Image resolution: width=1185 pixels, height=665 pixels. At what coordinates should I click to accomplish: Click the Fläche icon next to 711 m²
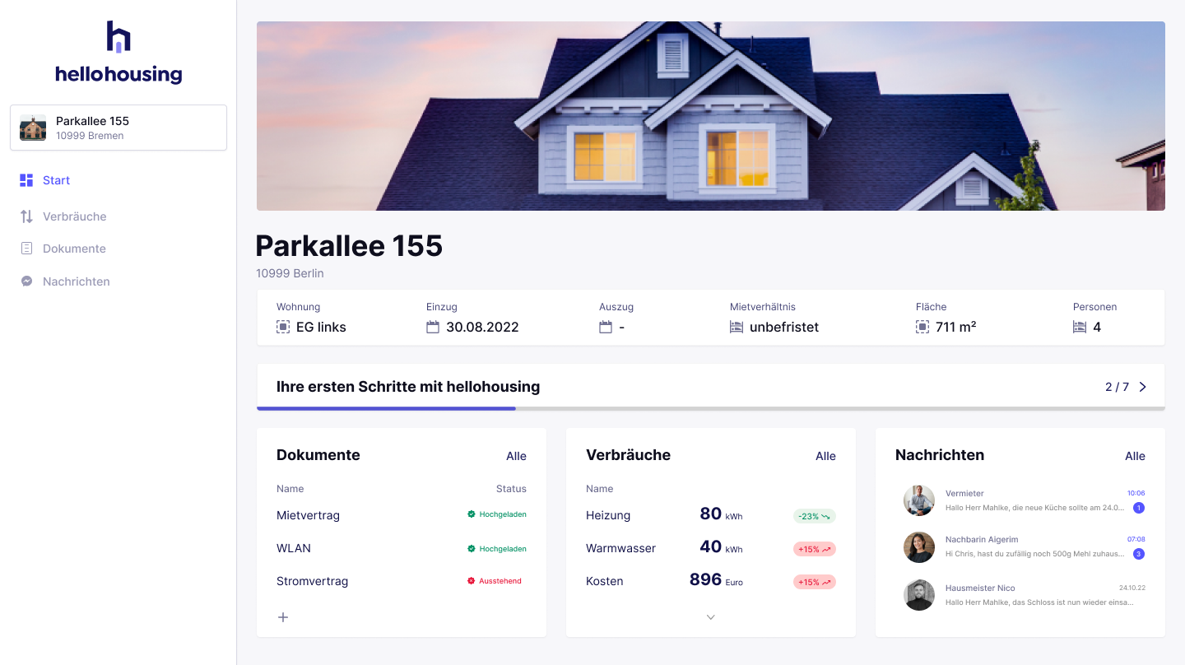pyautogui.click(x=923, y=327)
